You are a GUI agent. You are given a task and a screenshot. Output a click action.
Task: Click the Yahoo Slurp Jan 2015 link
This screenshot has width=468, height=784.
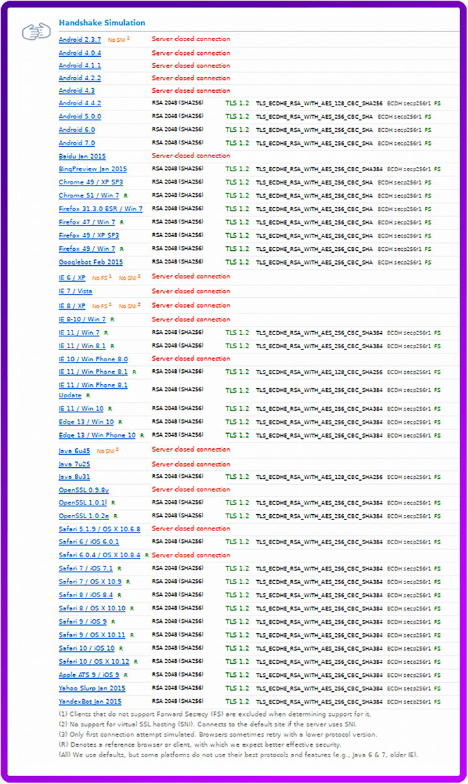[92, 689]
